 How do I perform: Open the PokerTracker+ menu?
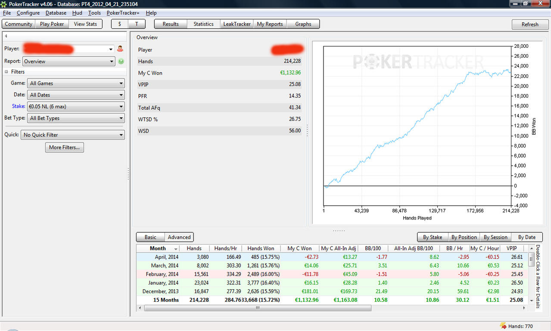(123, 13)
